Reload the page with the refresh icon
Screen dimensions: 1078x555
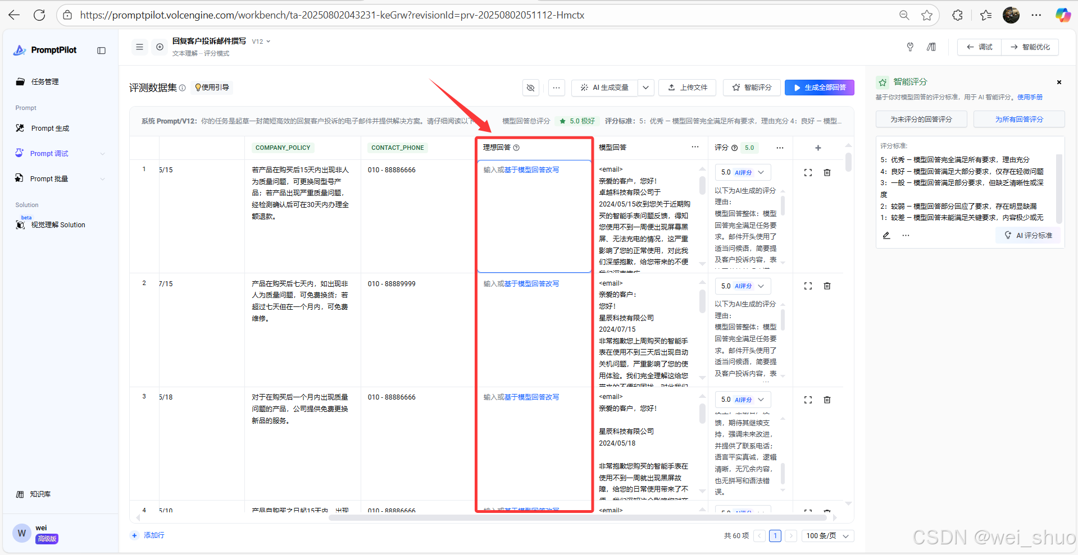39,15
